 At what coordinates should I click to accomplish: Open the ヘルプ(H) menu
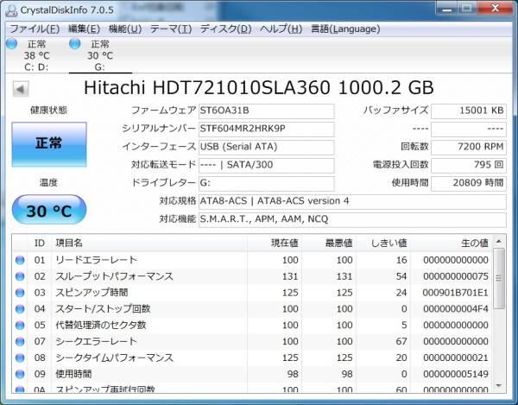281,29
